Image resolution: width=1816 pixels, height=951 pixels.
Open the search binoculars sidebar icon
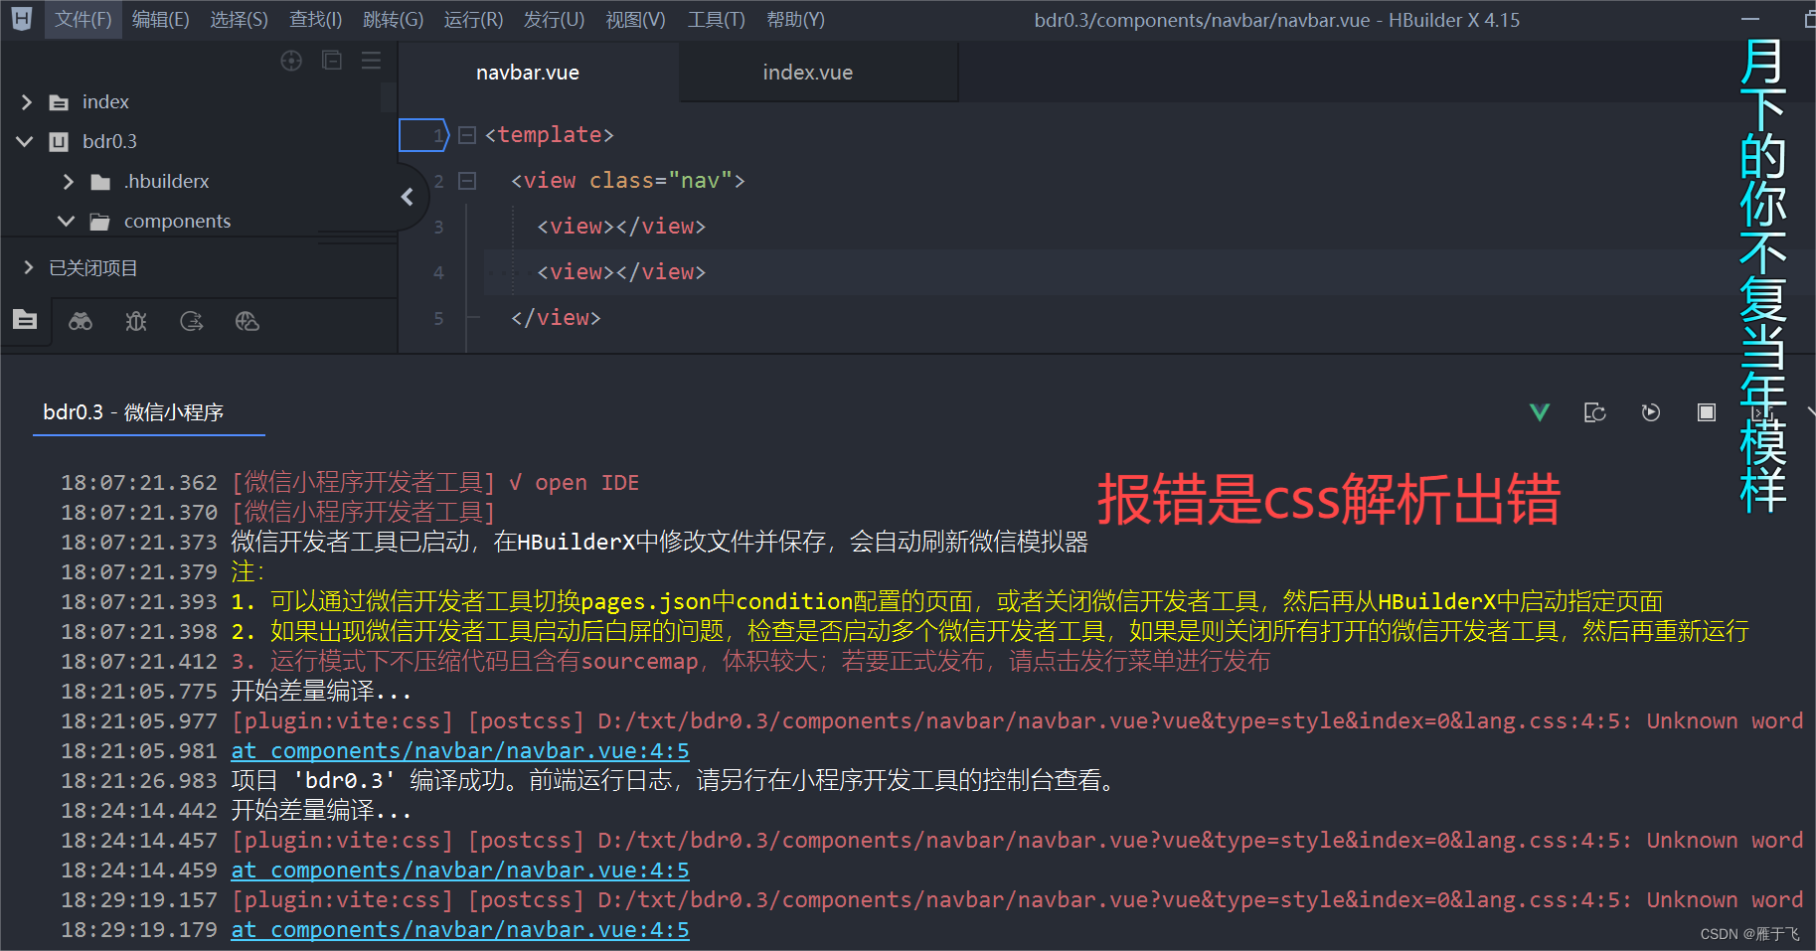pyautogui.click(x=81, y=321)
